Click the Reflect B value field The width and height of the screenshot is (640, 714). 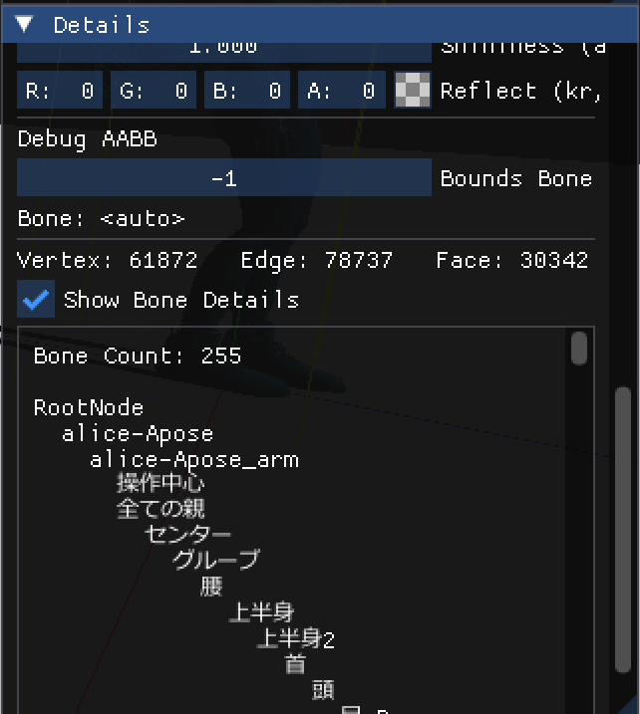coord(247,90)
